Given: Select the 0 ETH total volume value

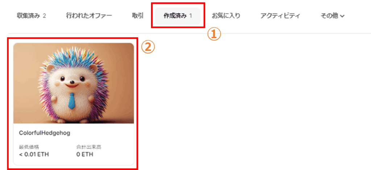Looking at the screenshot, I should click(x=84, y=154).
